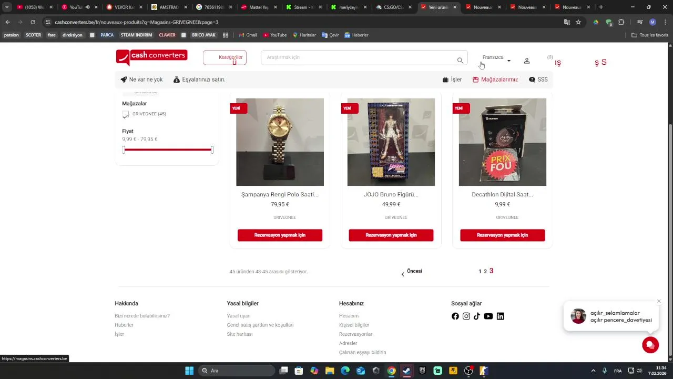673x379 pixels.
Task: Switch to Mattel browser tab
Action: [x=259, y=7]
